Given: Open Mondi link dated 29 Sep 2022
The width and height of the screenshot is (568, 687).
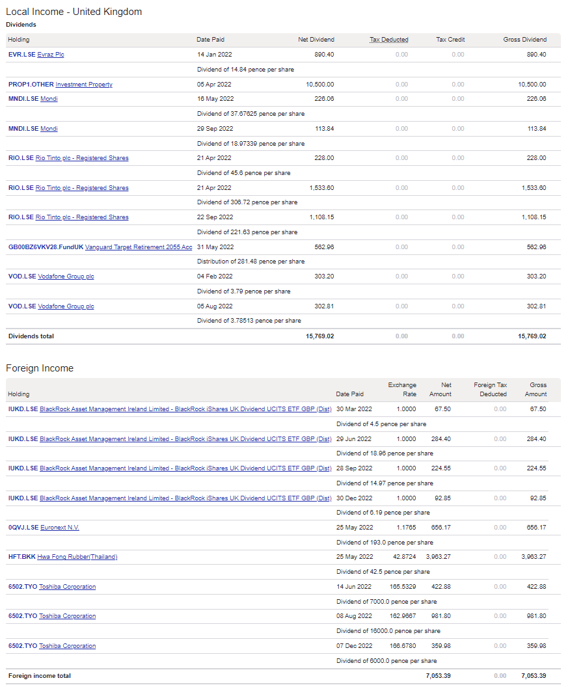Looking at the screenshot, I should coord(49,128).
